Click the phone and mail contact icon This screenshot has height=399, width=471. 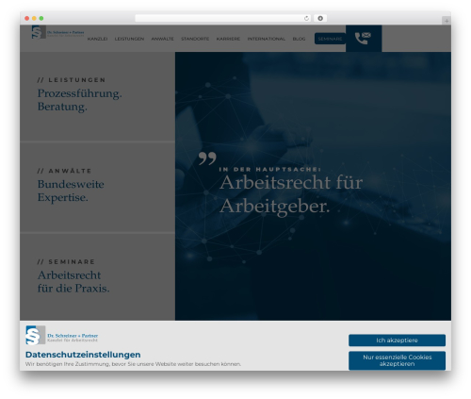[x=364, y=38]
